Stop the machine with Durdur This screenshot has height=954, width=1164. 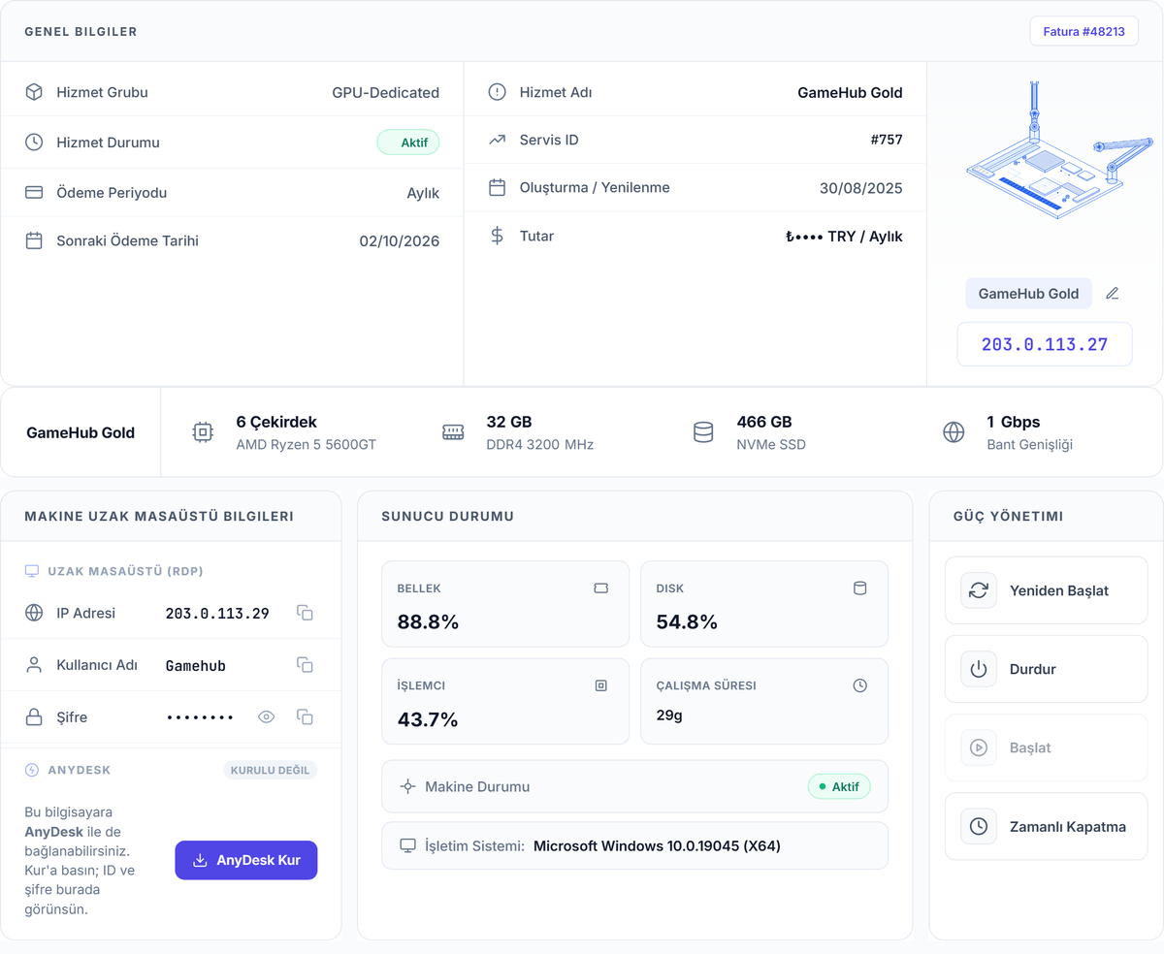[1046, 669]
